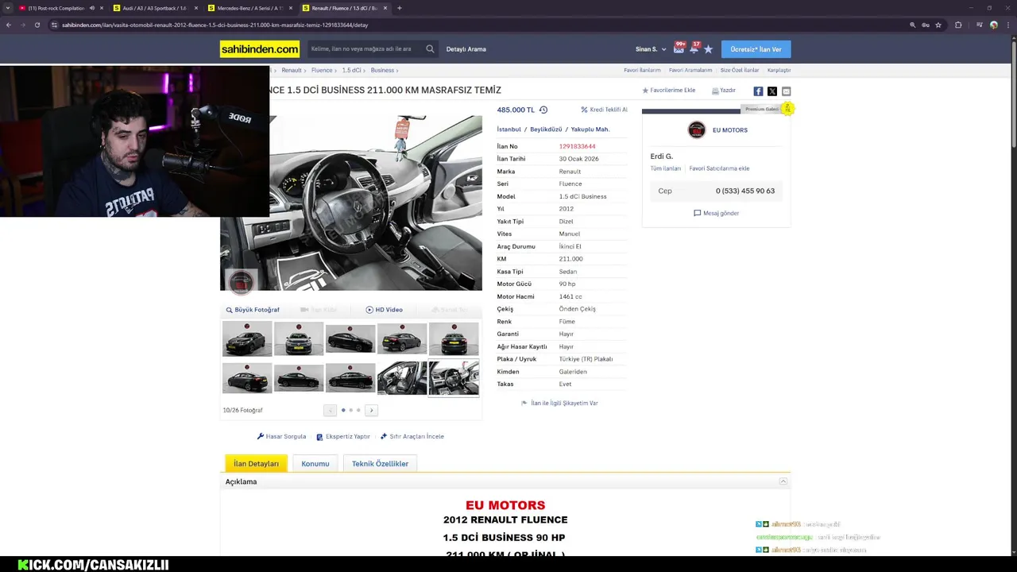Click Favorilerime Ekle
Image resolution: width=1017 pixels, height=572 pixels.
point(669,91)
